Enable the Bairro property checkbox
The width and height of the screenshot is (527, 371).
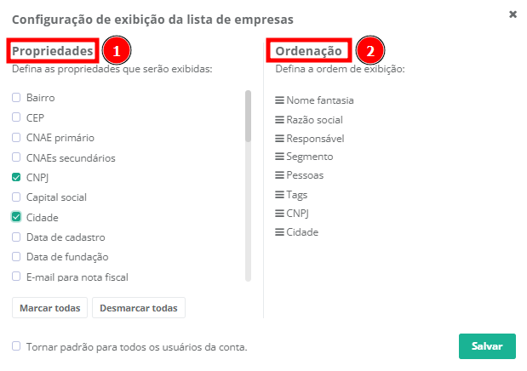tap(16, 98)
